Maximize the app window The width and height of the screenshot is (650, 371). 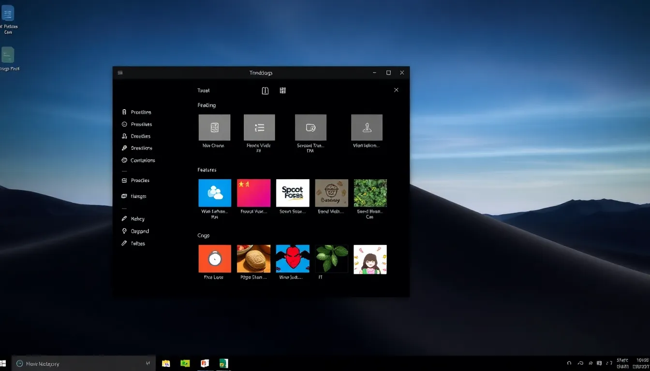[388, 73]
